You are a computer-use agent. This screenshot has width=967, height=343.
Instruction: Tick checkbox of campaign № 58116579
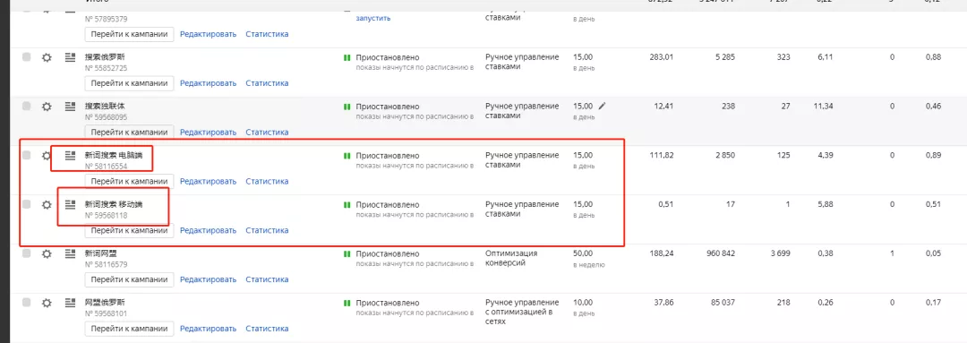click(27, 253)
